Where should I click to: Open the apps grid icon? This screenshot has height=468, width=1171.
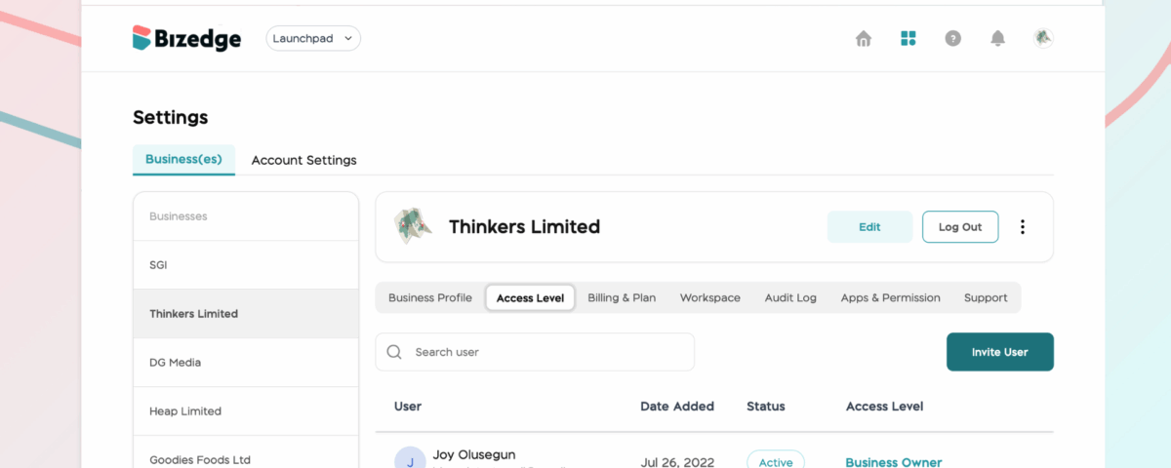click(909, 38)
